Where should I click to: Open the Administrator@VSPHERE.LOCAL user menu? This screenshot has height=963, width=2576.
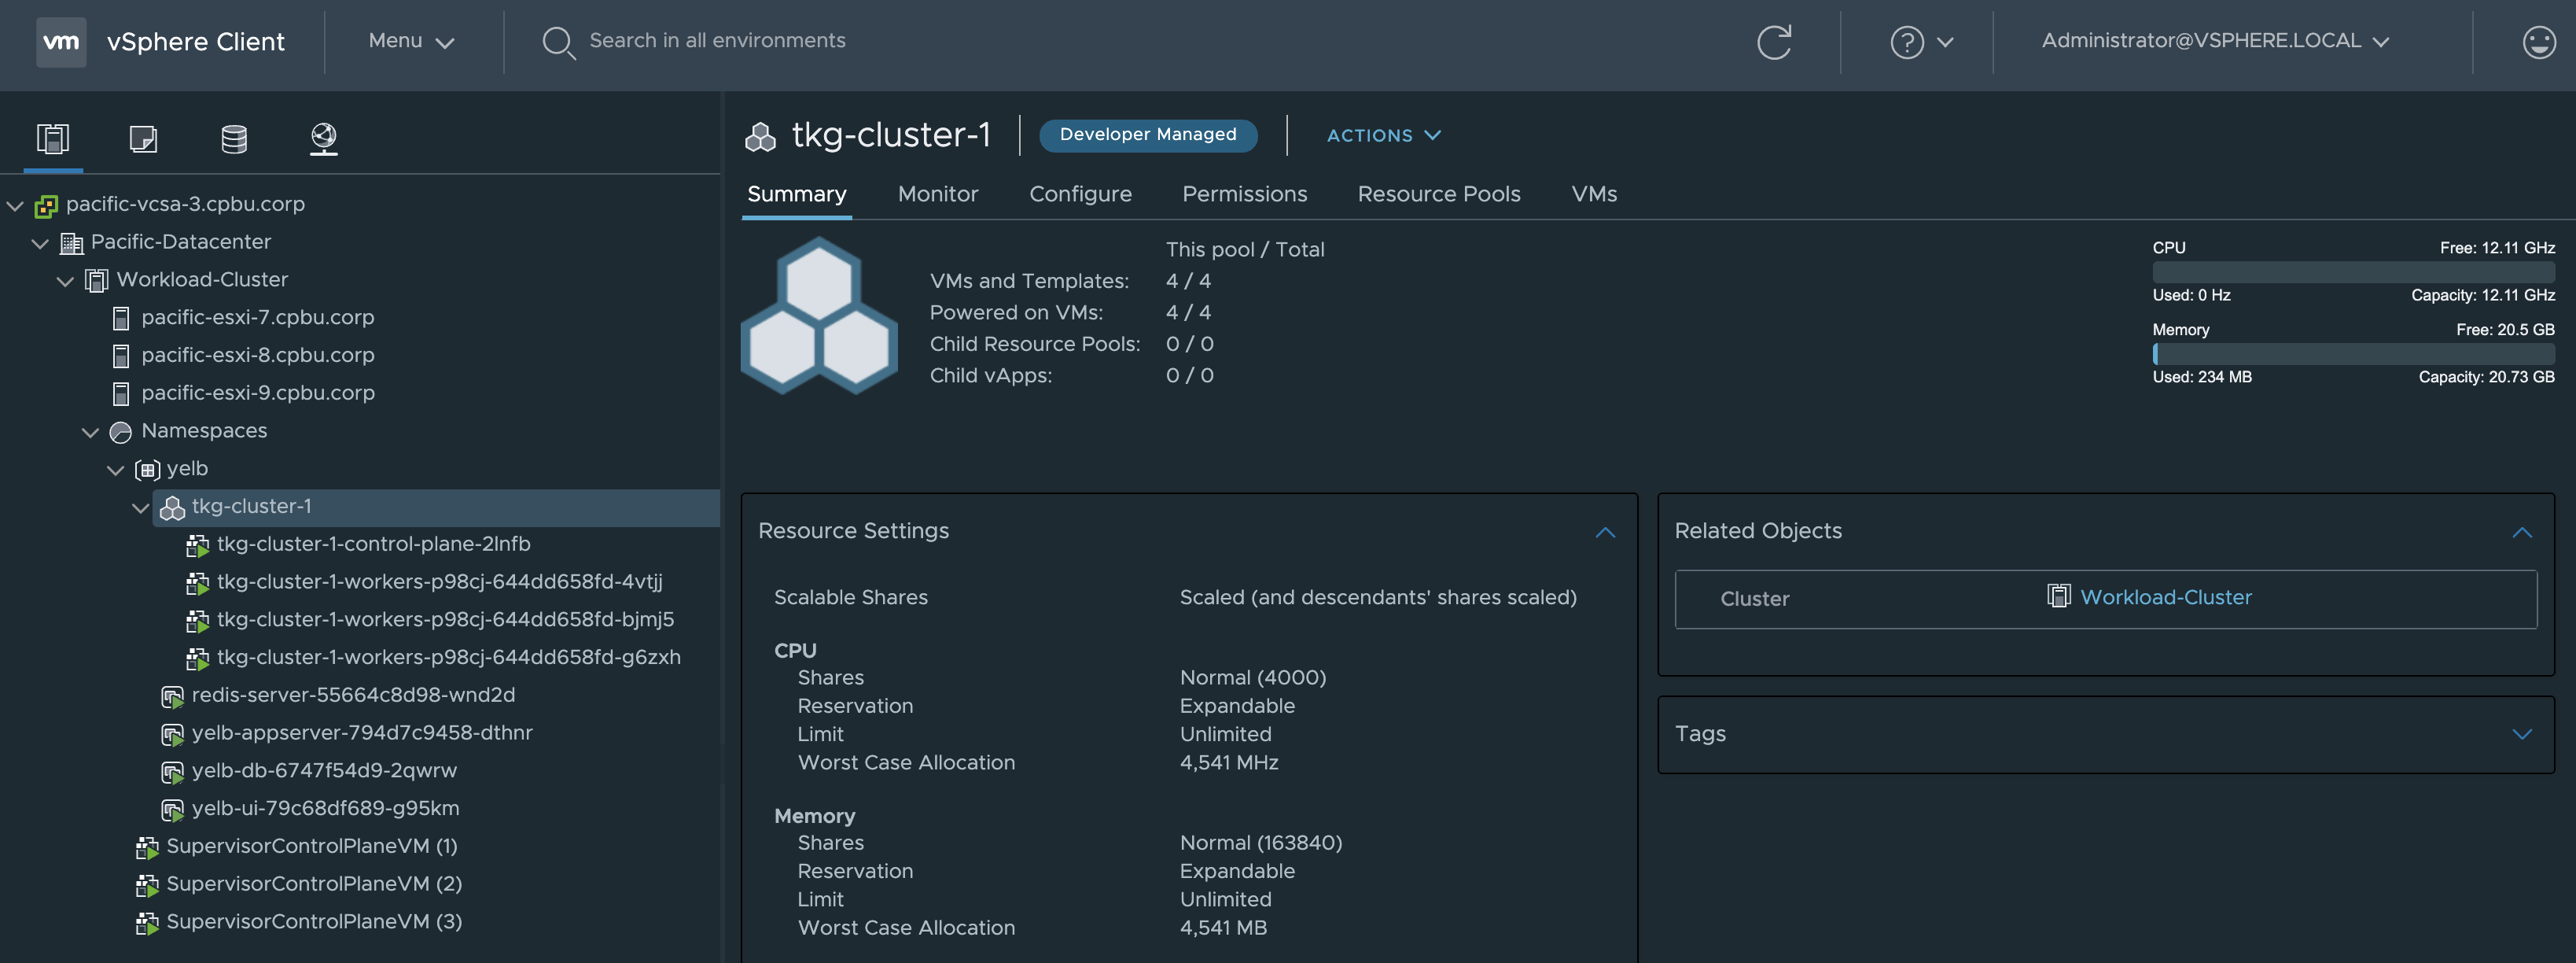[2214, 41]
